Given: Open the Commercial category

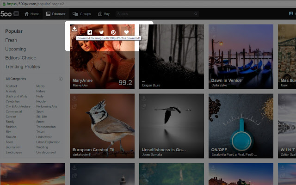Looking at the screenshot, I should 14,111.
